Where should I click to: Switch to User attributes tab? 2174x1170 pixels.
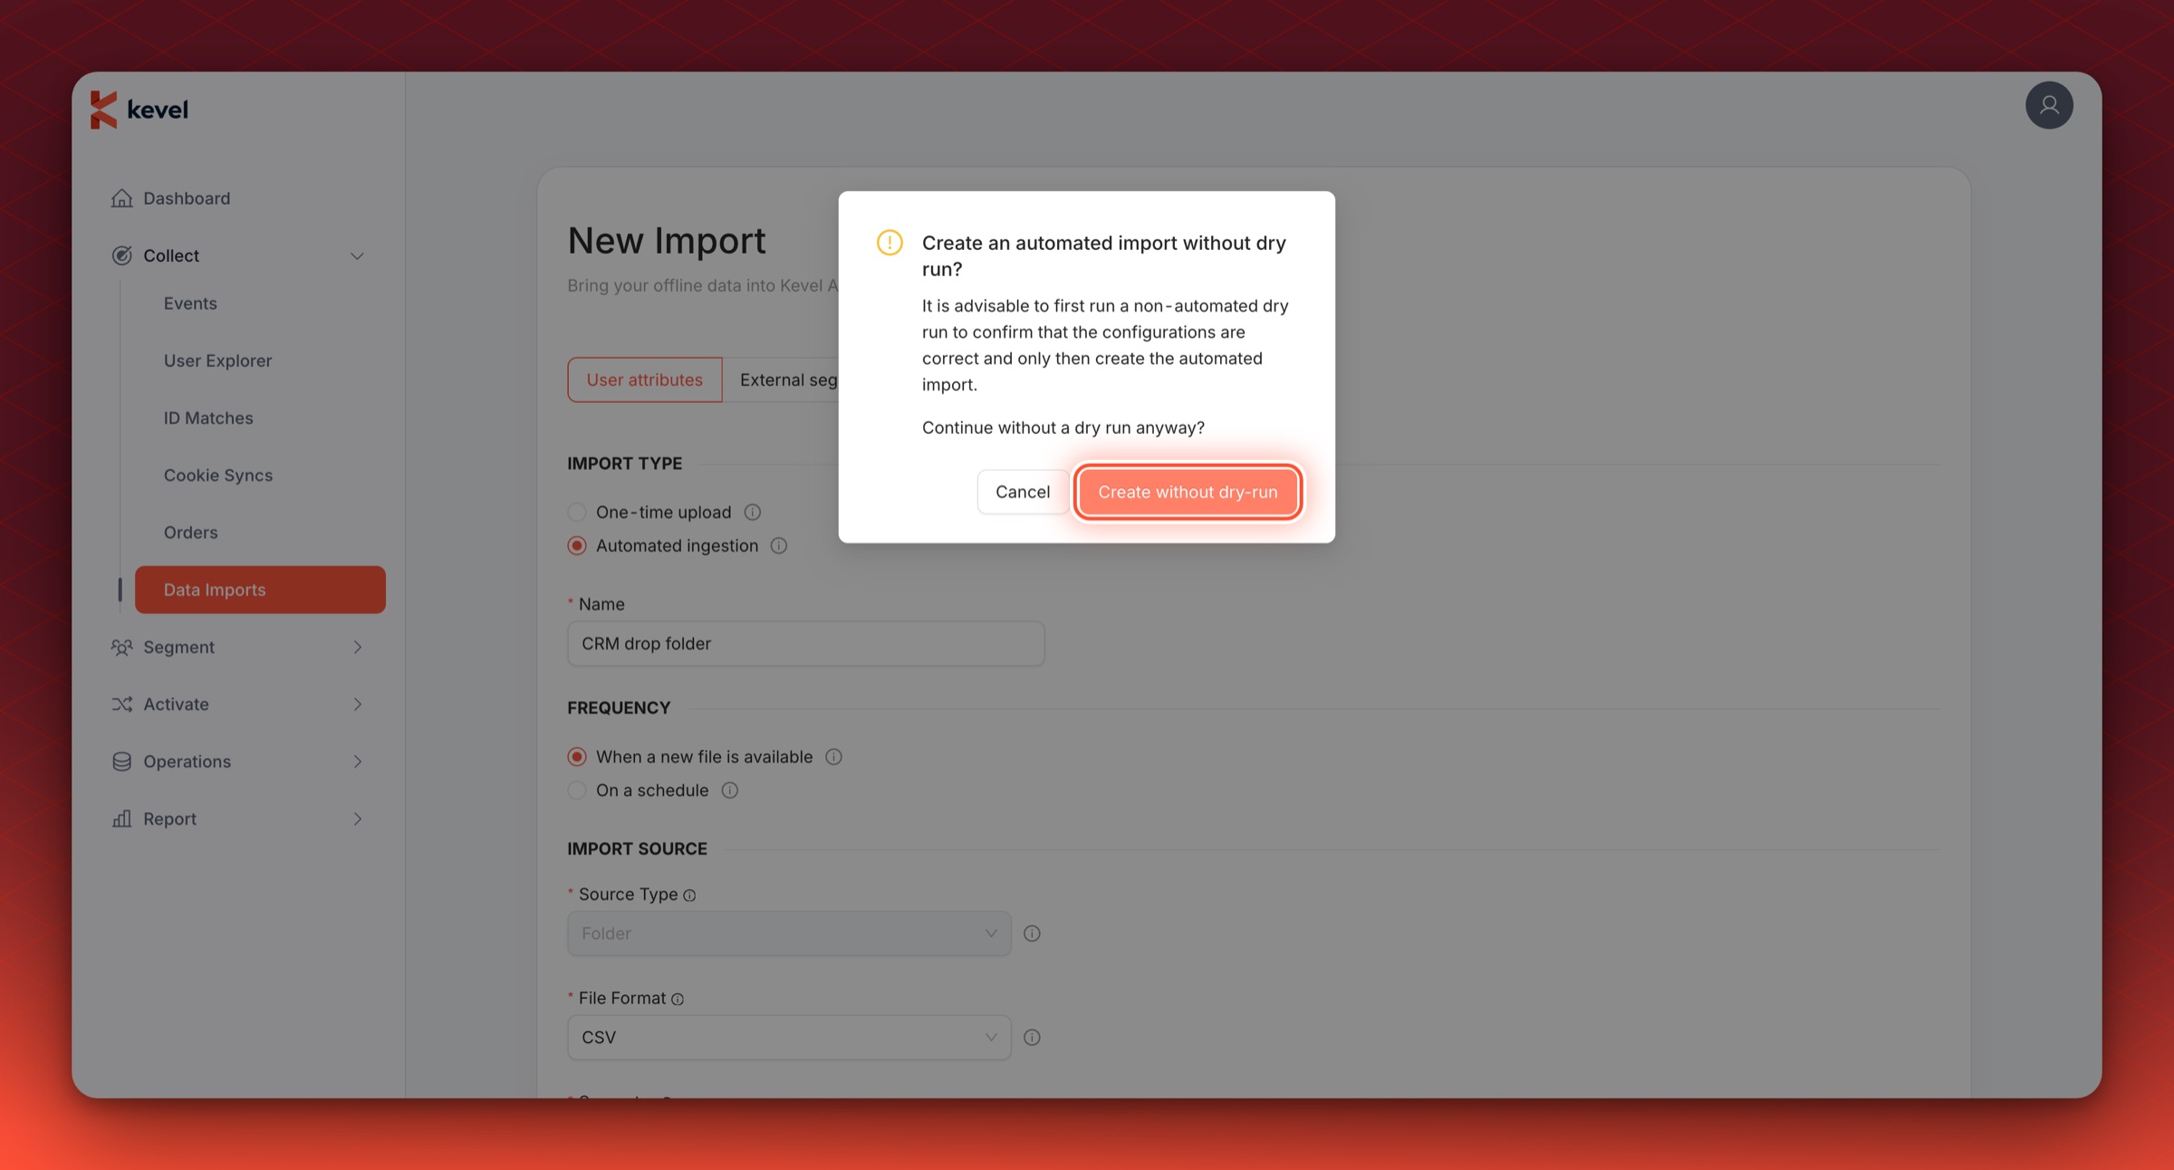(645, 380)
